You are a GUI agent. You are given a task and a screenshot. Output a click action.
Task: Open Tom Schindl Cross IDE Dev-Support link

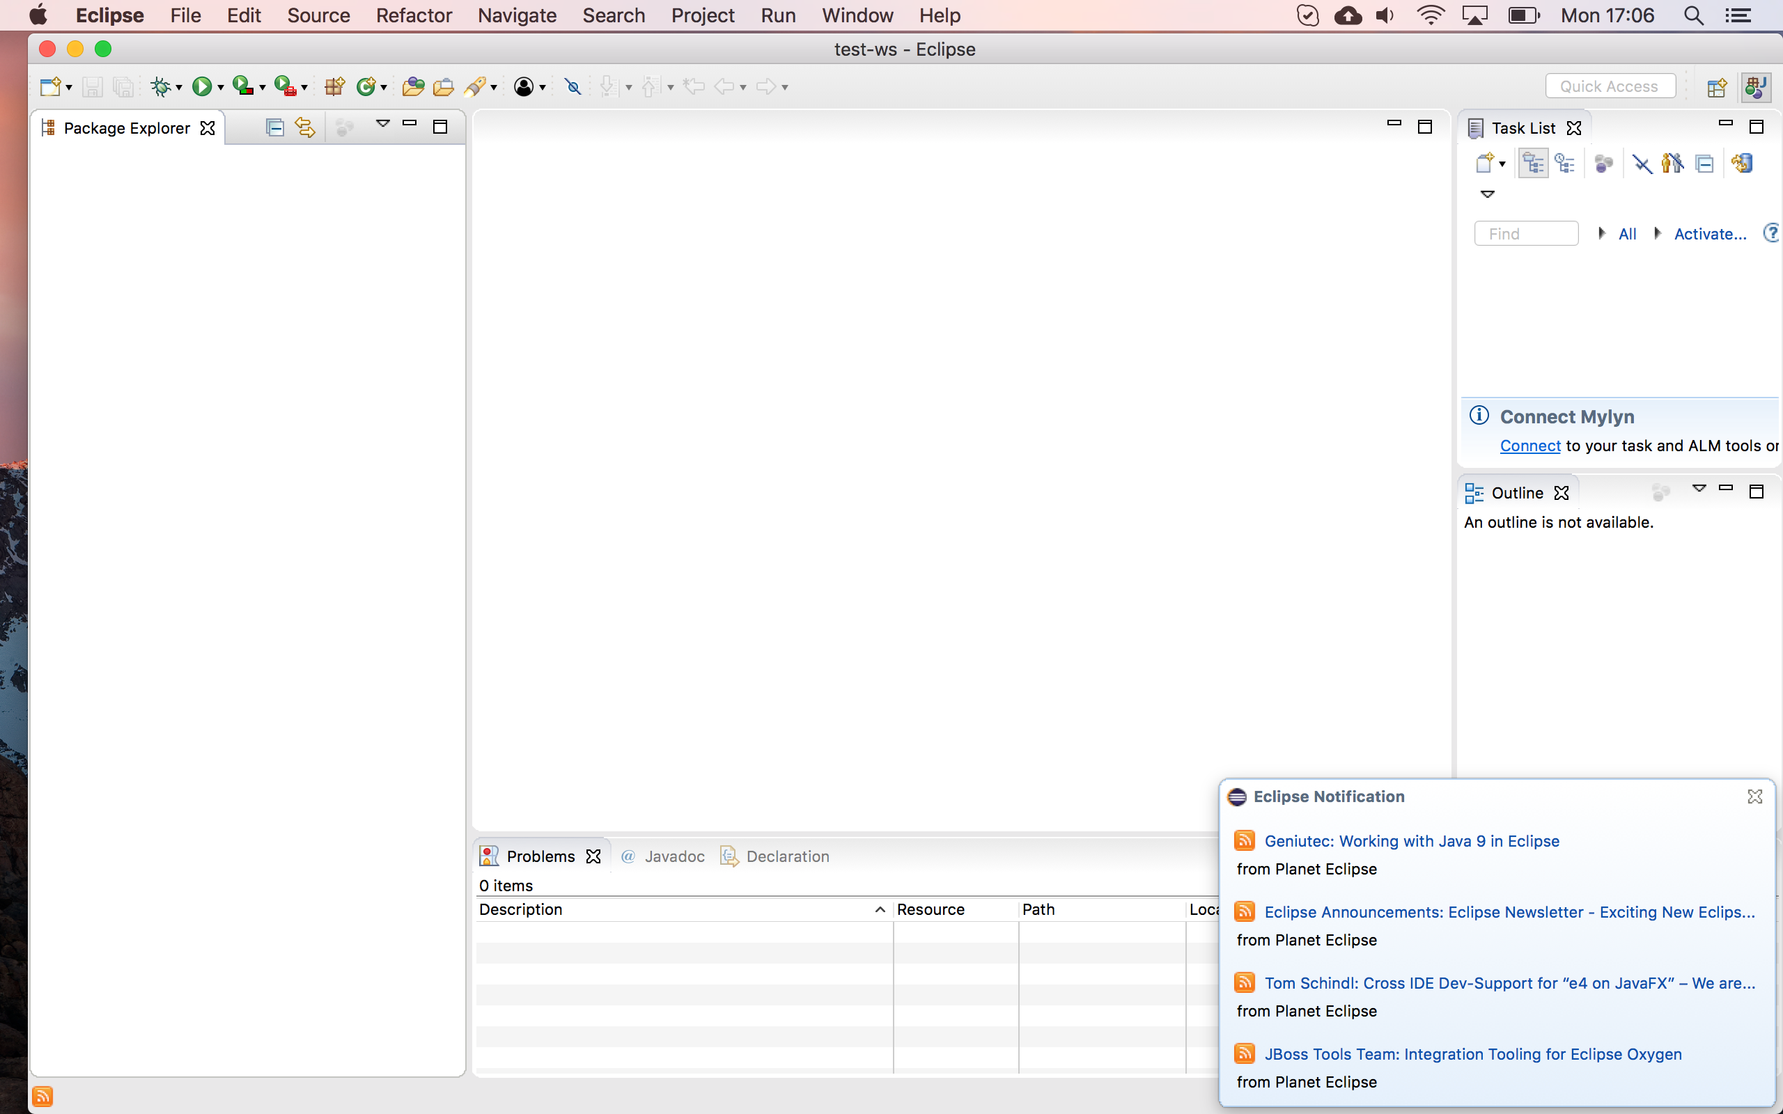tap(1510, 983)
